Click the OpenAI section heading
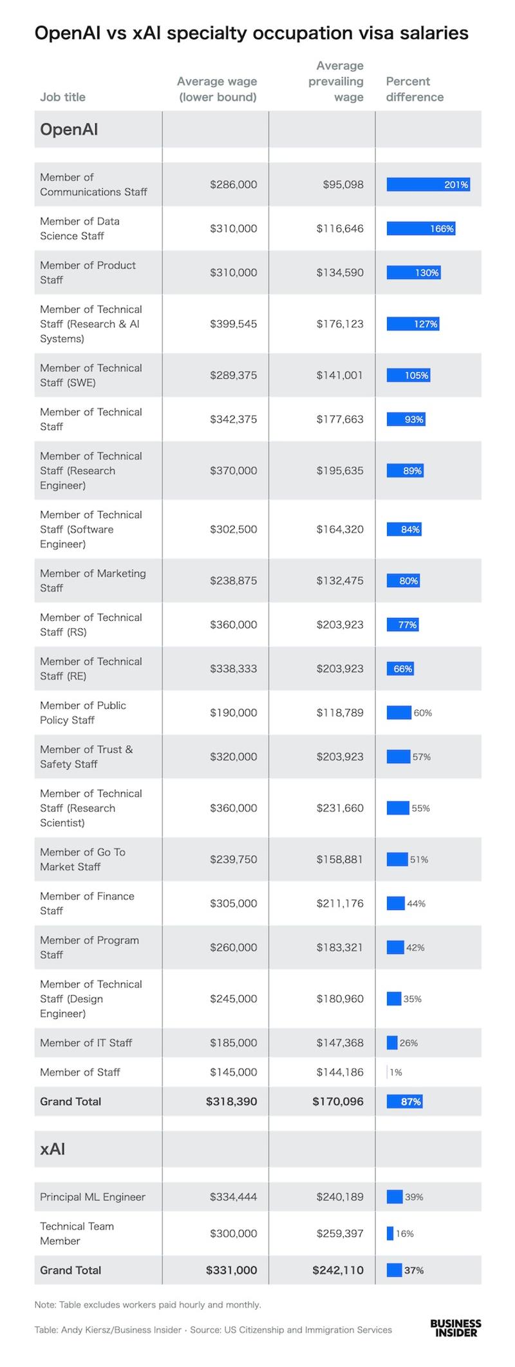The image size is (515, 1367). coord(69,130)
